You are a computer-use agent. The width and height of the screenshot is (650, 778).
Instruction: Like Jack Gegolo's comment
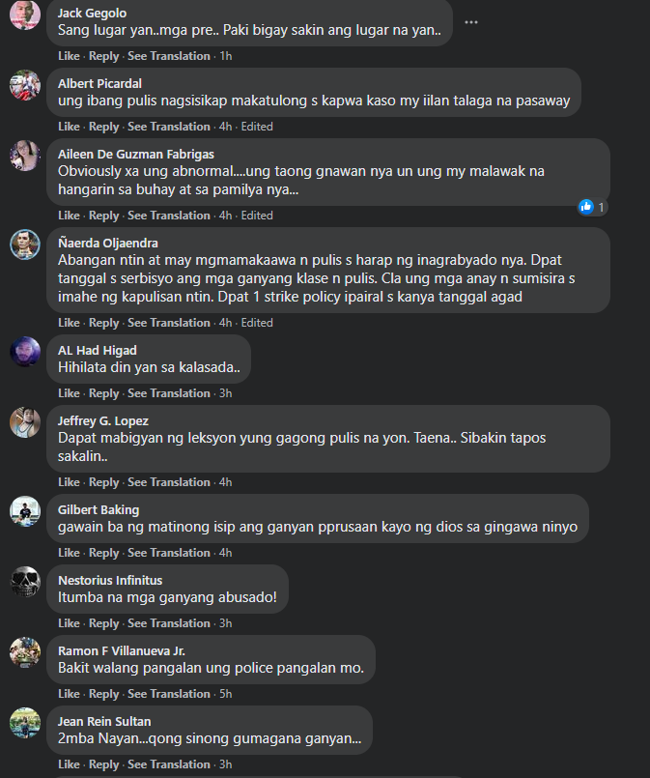pos(69,56)
